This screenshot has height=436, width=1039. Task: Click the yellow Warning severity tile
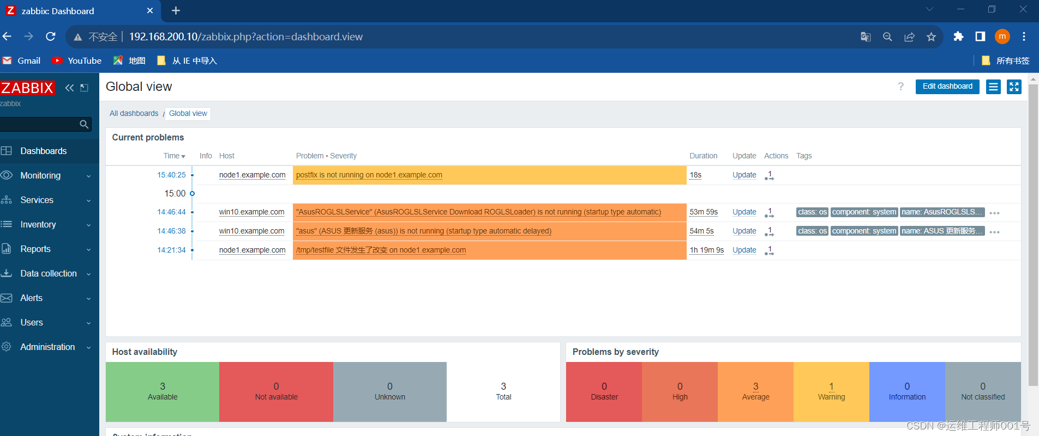point(831,392)
